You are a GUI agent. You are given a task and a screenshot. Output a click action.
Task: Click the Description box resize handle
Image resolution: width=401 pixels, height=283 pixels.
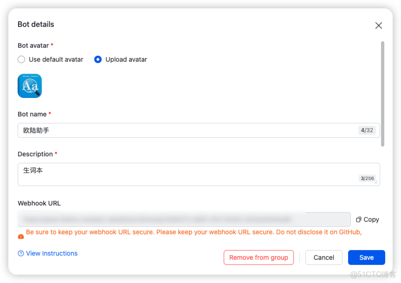click(376, 182)
